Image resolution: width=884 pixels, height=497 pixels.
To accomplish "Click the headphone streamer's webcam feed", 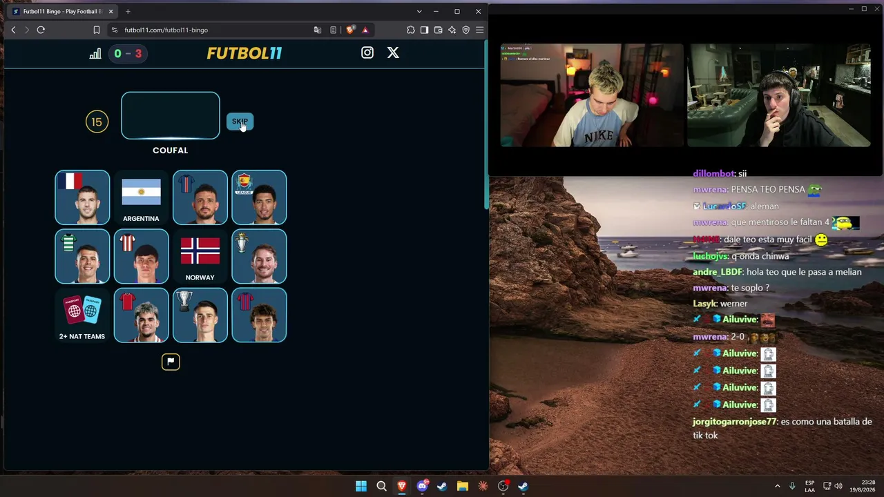I will [x=780, y=95].
